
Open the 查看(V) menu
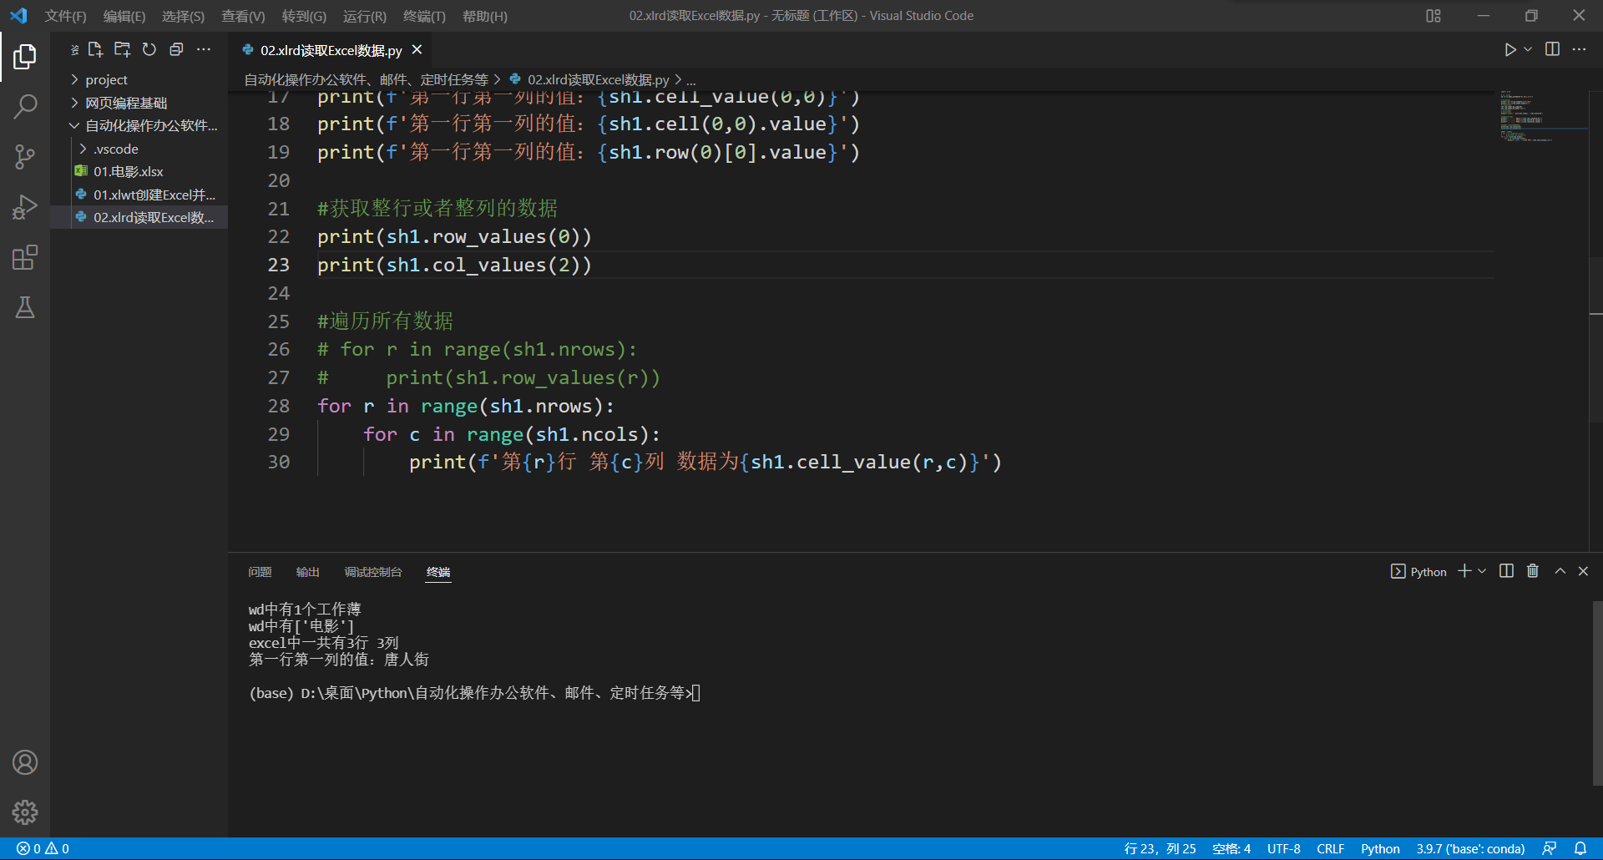click(243, 16)
